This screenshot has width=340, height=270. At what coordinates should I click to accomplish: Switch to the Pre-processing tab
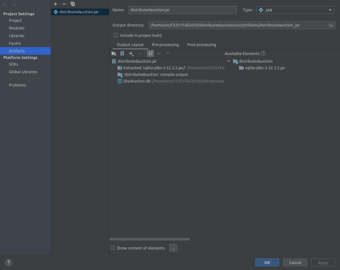[165, 44]
